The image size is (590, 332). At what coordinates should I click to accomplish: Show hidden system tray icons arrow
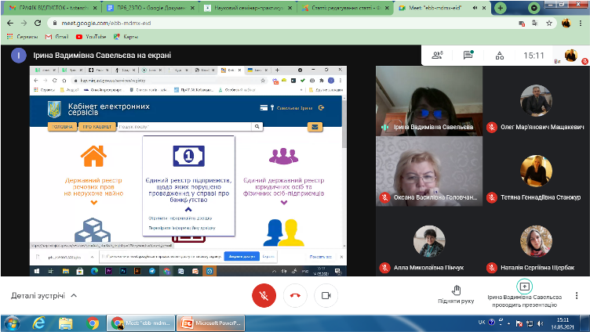coord(508,323)
